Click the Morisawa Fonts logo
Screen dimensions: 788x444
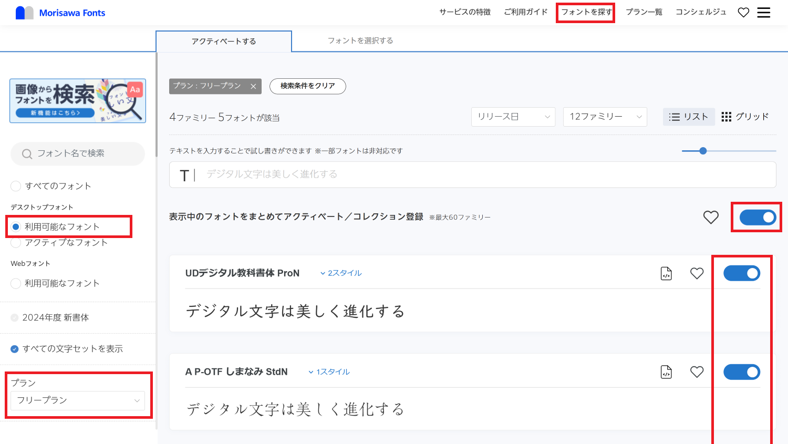pos(60,13)
